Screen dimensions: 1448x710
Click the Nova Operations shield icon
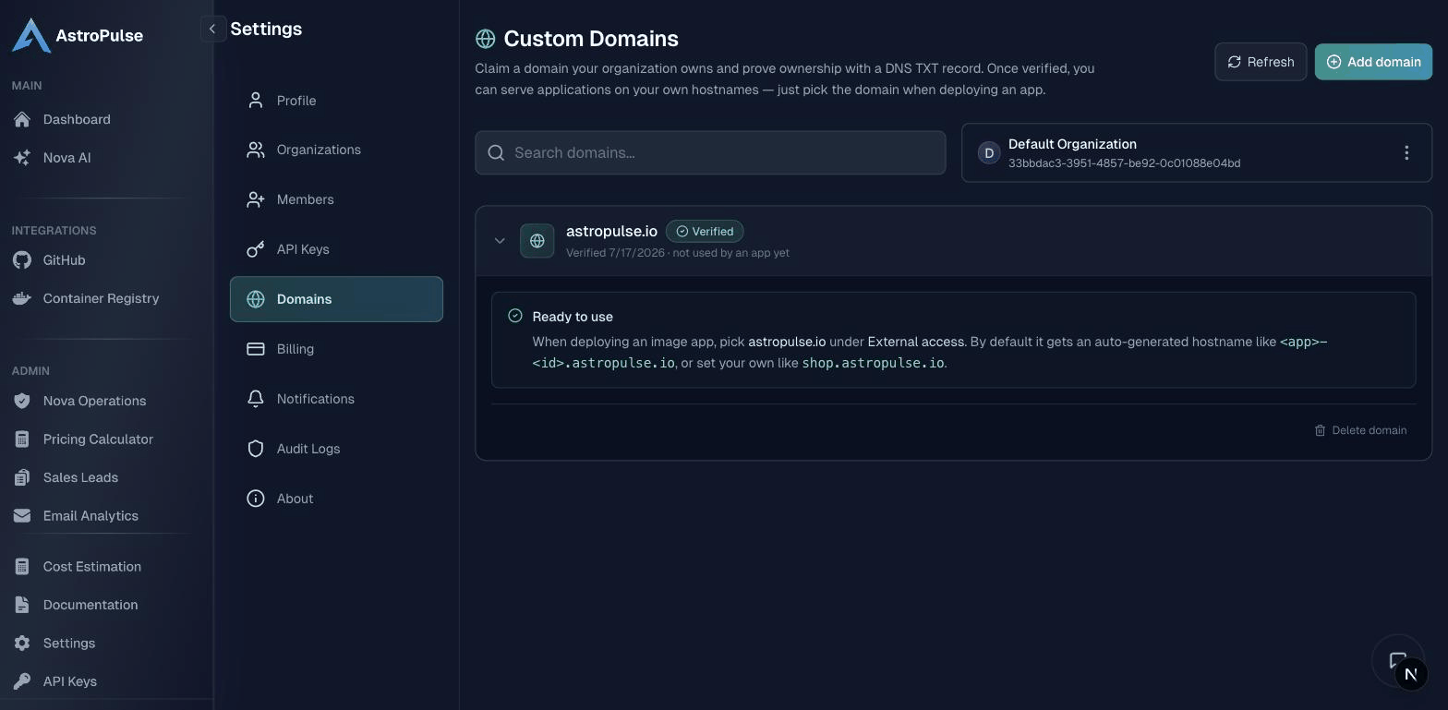[22, 401]
